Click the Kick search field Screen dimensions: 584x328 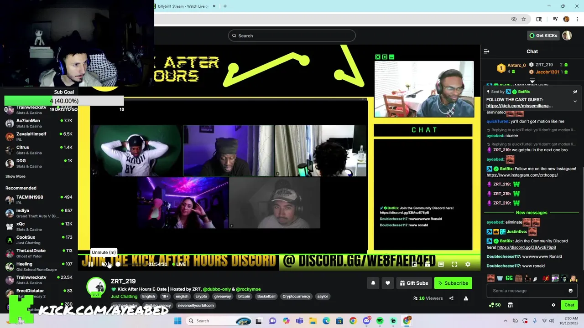(292, 36)
